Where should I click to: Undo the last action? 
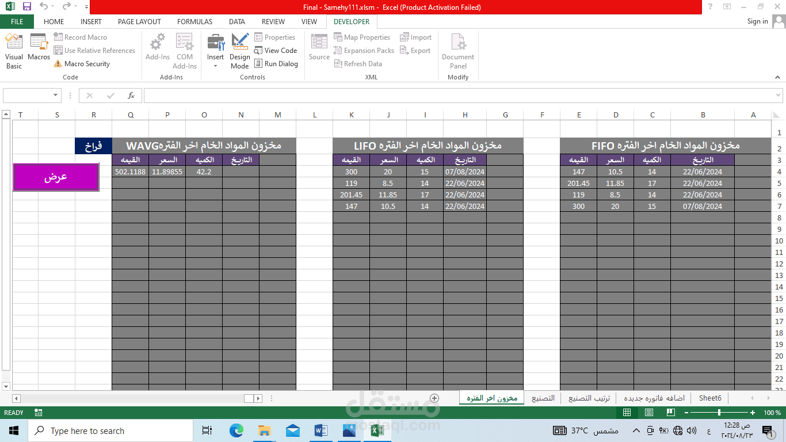[44, 7]
